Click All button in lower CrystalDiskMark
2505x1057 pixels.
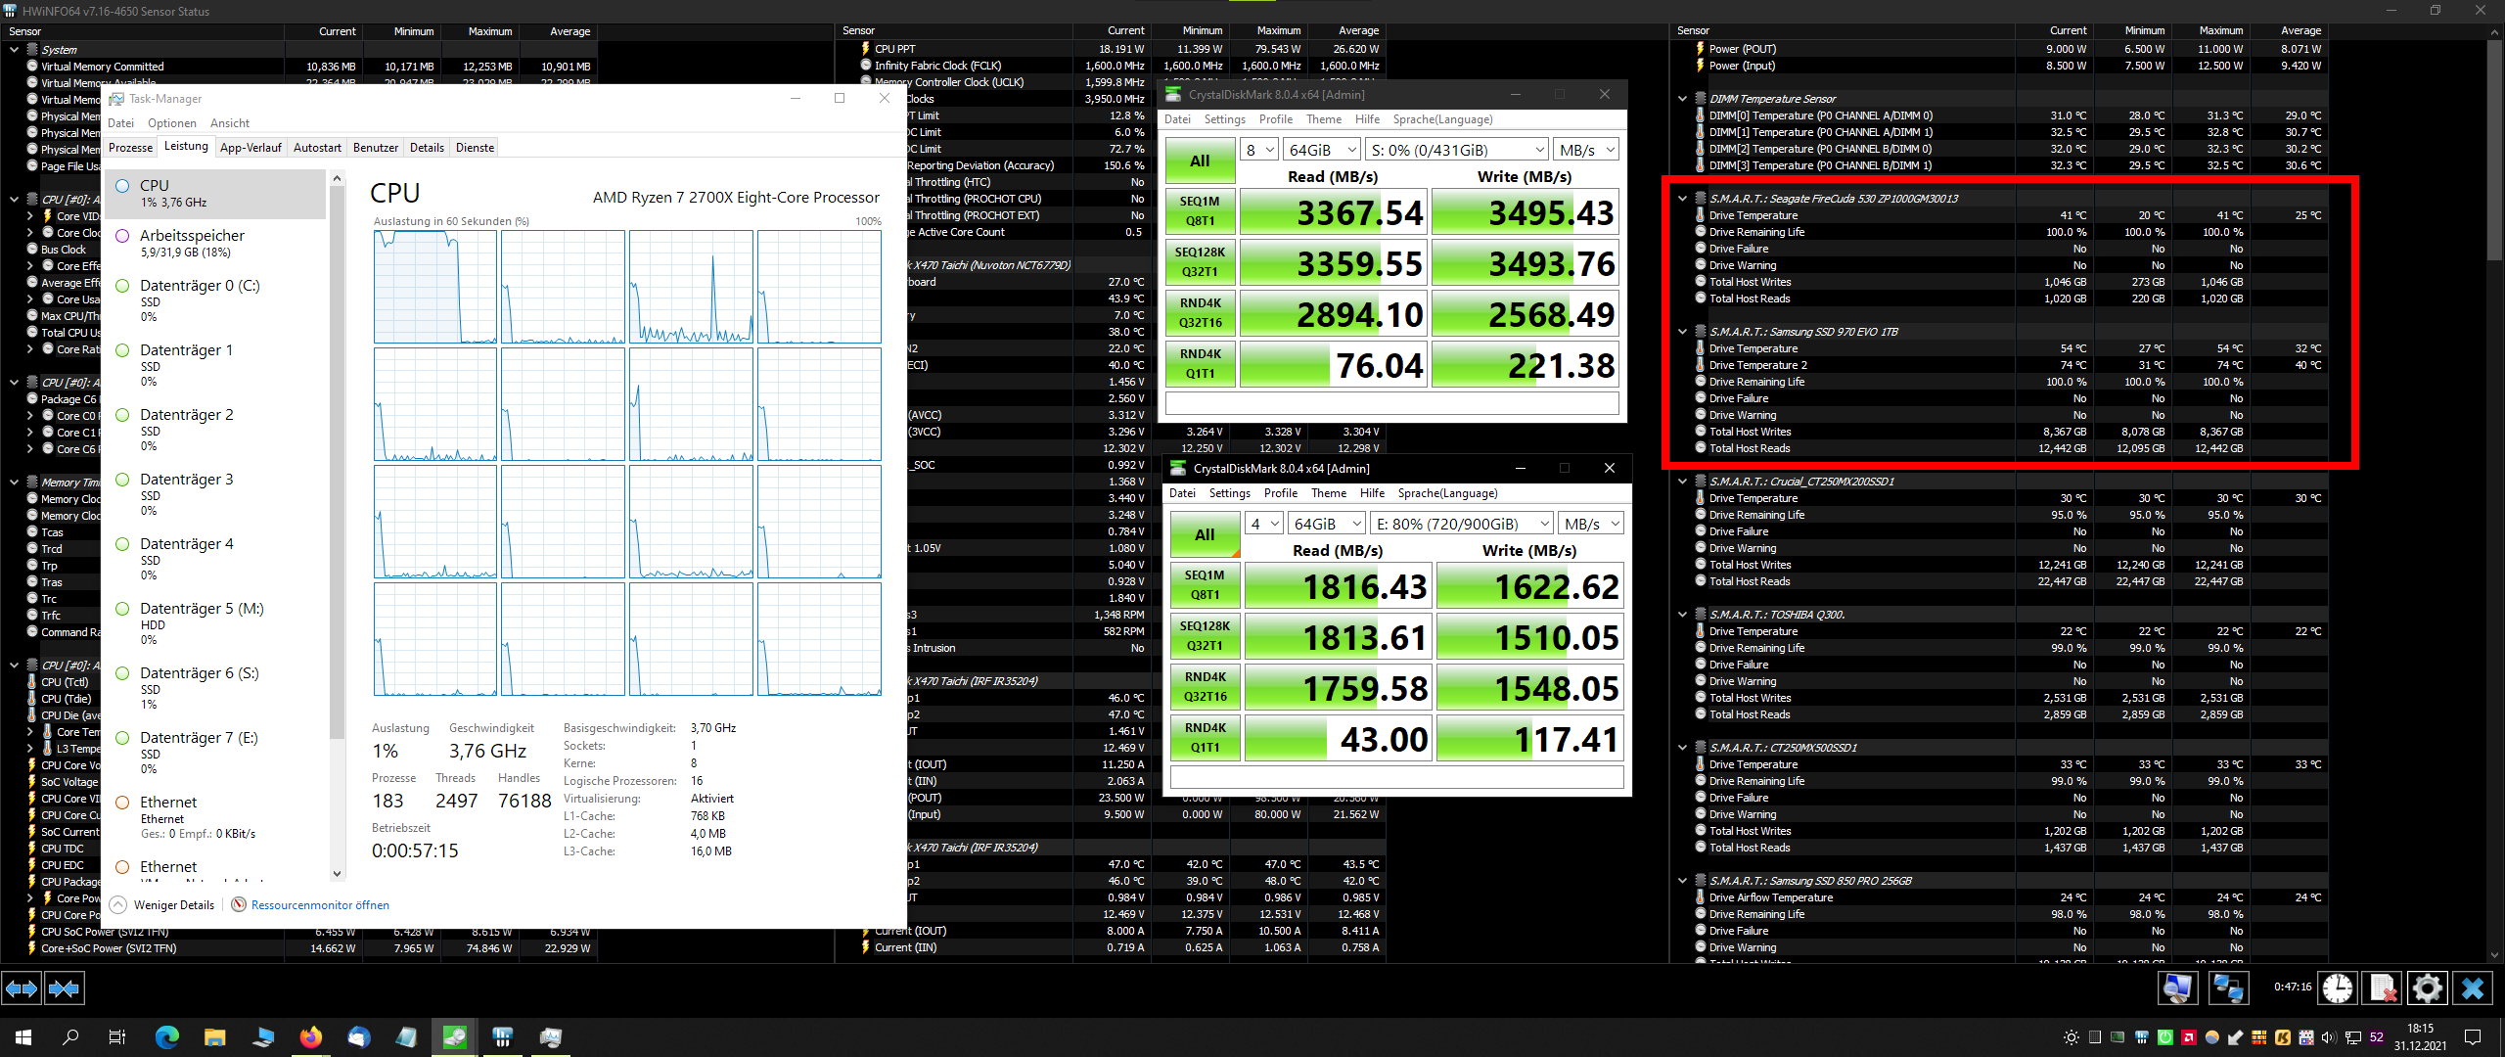coord(1205,534)
